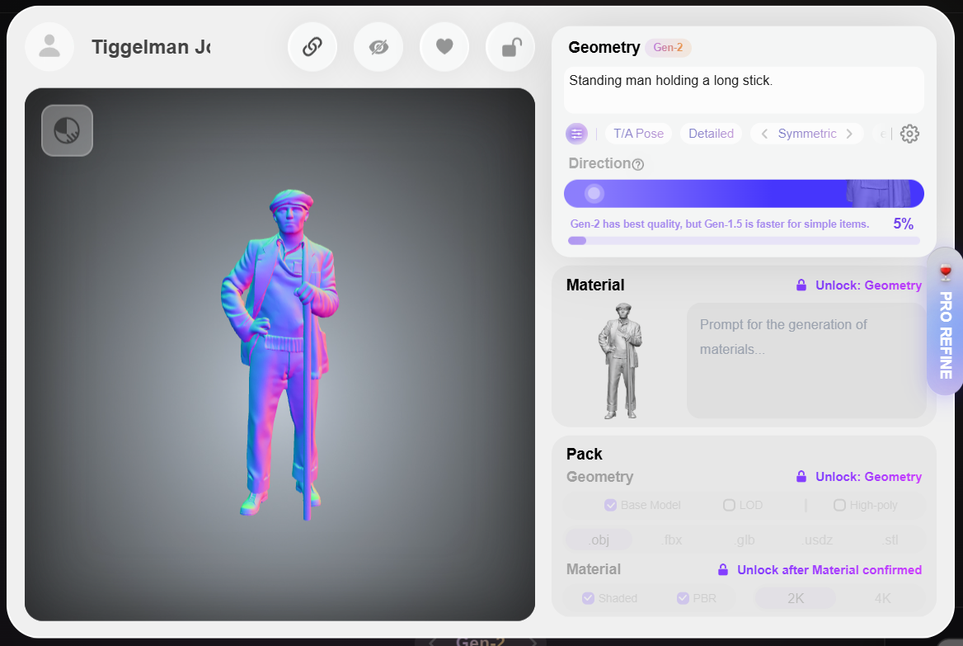Viewport: 963px width, 646px height.
Task: Toggle the crossed-out eye visibility icon
Action: pyautogui.click(x=378, y=46)
